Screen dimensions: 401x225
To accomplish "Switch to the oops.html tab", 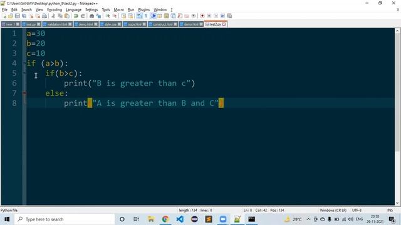I will point(135,24).
